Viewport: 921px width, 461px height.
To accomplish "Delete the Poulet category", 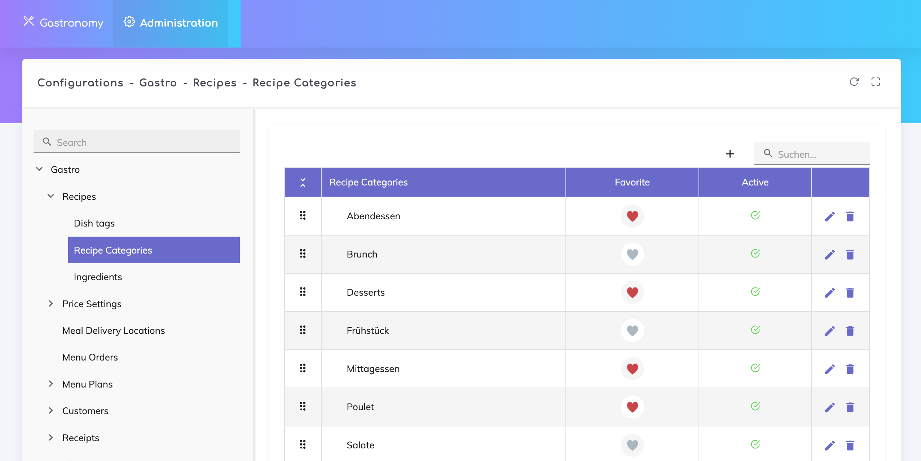I will pos(850,407).
